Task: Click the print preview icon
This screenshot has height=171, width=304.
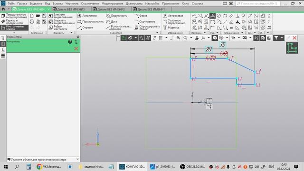Action: (38, 22)
